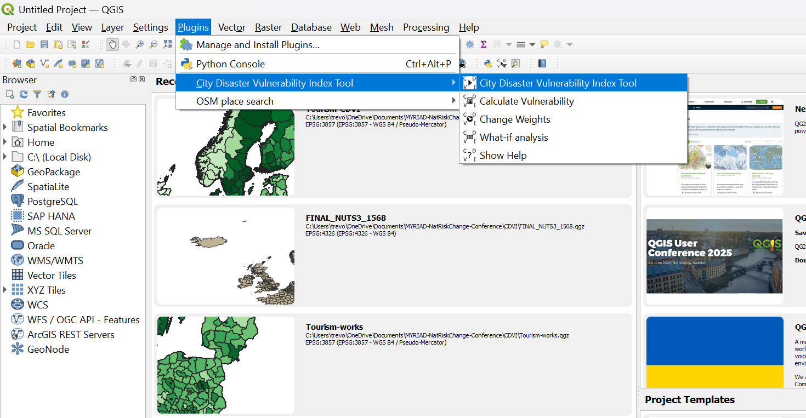Click the FINAL_NUTS3_1568 project title
The height and width of the screenshot is (418, 806).
(346, 217)
